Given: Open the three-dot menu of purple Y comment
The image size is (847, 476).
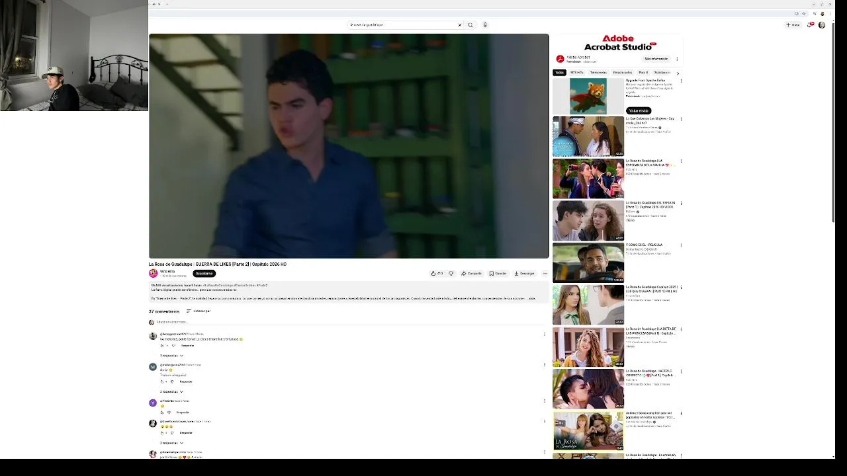Looking at the screenshot, I should pyautogui.click(x=545, y=401).
